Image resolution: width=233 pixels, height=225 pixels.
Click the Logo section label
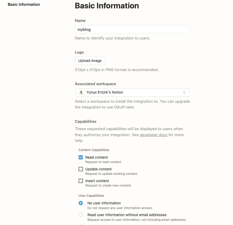79,52
